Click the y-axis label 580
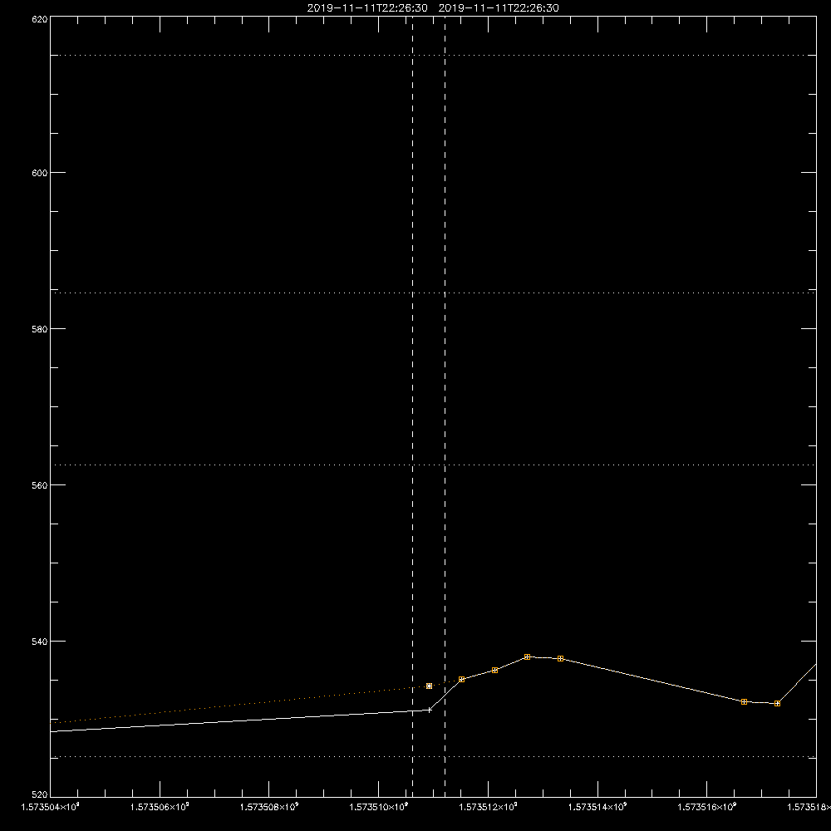Viewport: 831px width, 831px height. click(x=40, y=328)
